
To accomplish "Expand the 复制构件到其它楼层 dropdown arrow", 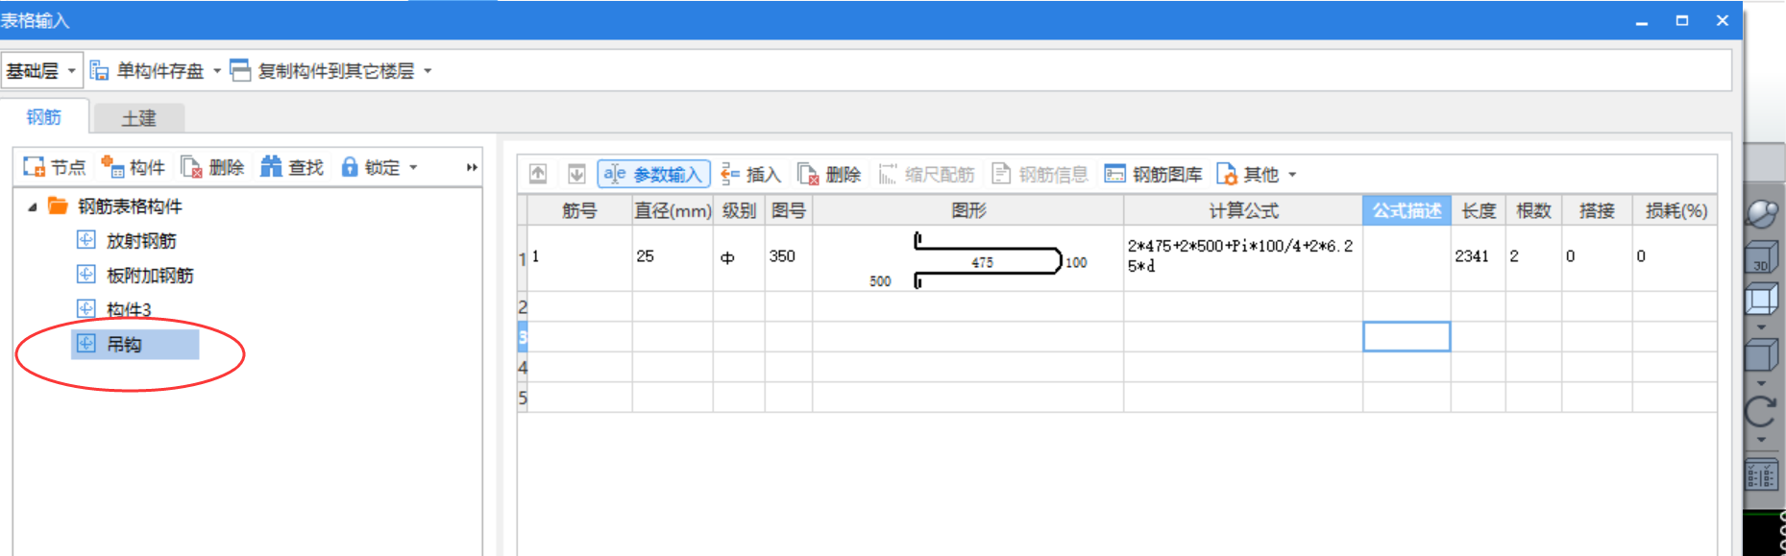I will click(x=428, y=71).
